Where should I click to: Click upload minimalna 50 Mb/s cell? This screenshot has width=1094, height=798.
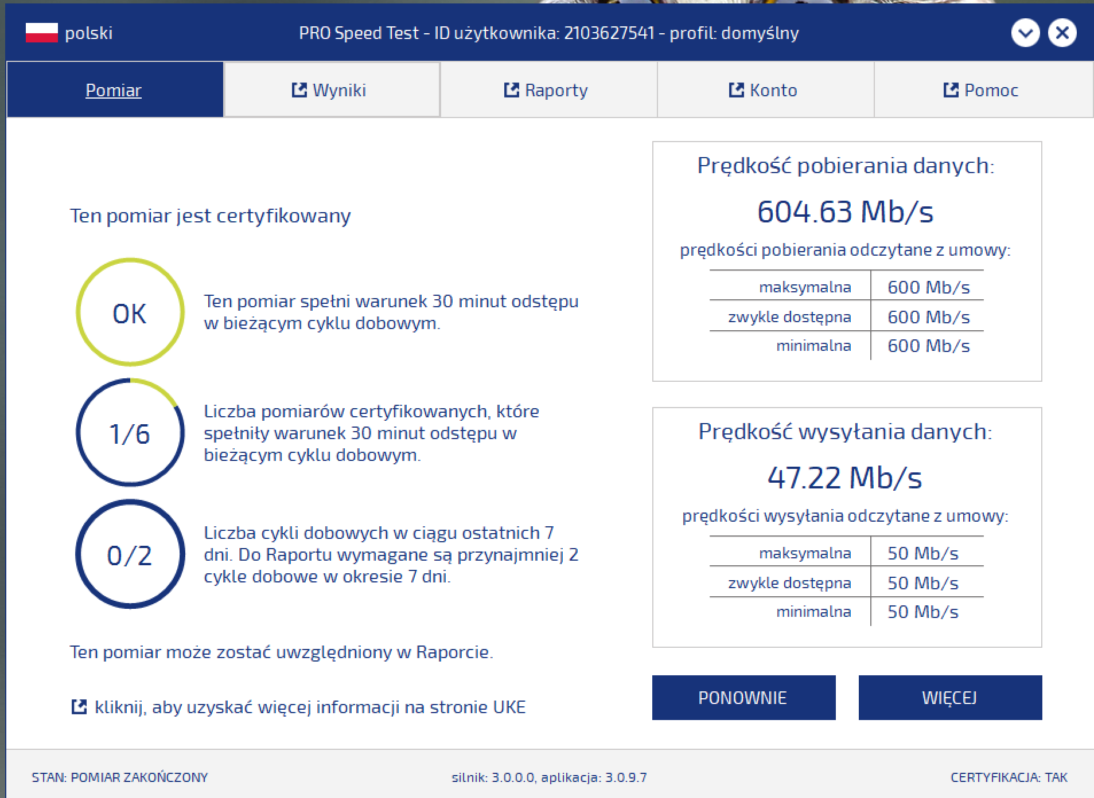pyautogui.click(x=923, y=612)
